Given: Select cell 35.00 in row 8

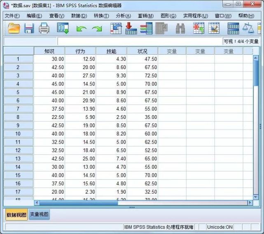Looking at the screenshot, I should point(143,117).
